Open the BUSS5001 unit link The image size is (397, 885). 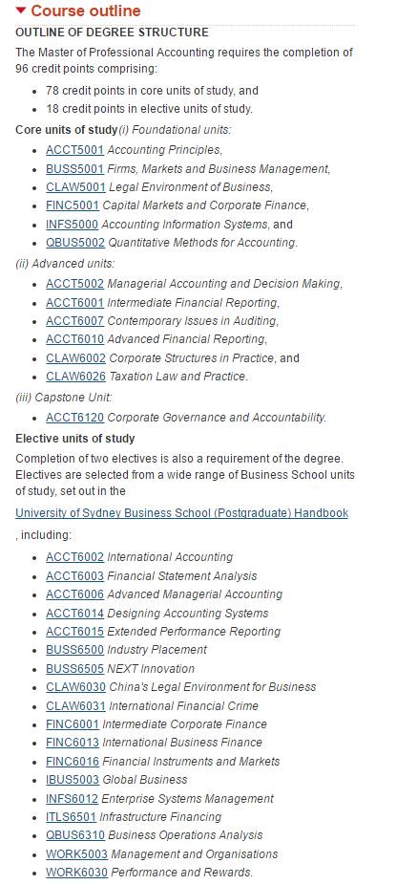coord(75,169)
